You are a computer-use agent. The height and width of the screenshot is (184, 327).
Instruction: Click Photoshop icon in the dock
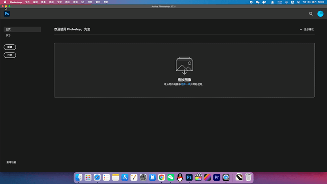[189, 177]
